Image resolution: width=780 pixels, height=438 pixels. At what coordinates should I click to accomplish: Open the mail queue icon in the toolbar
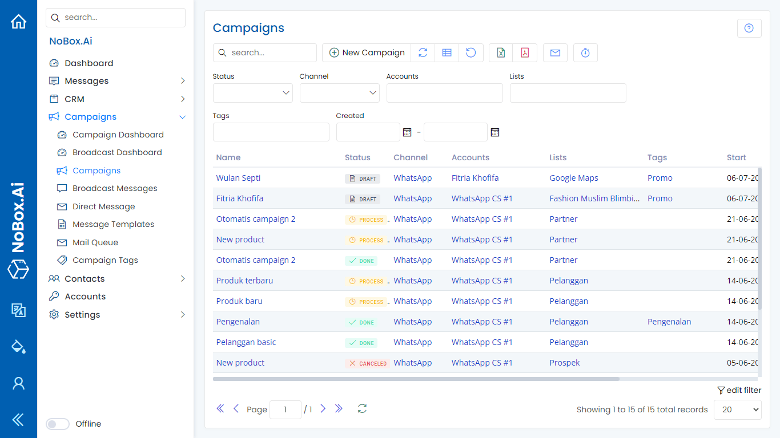click(555, 52)
